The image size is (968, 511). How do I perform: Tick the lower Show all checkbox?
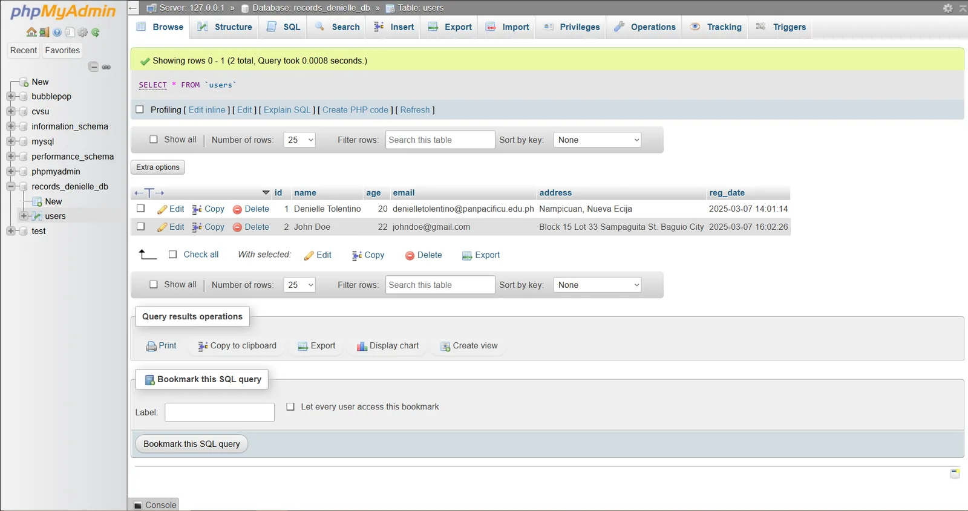[154, 284]
